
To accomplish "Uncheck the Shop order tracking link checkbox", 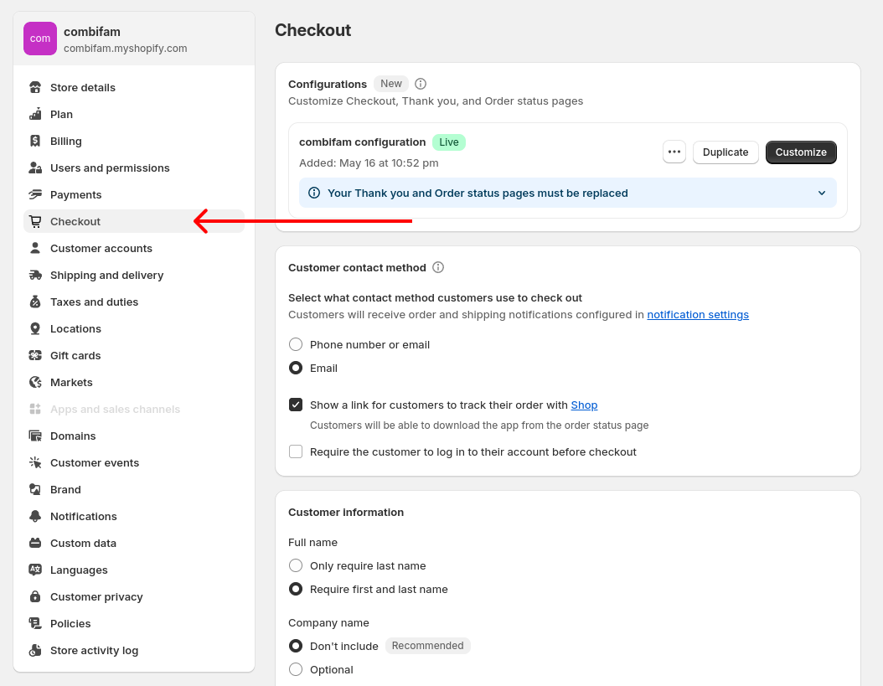I will tap(296, 405).
